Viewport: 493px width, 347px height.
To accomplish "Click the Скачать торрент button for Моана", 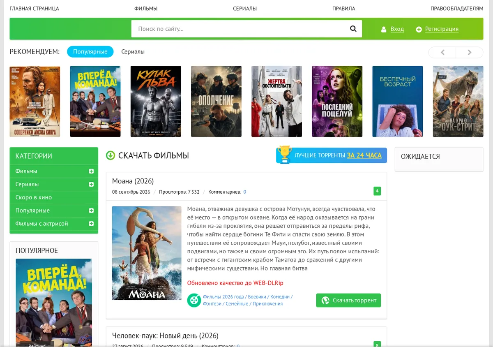I will tap(348, 300).
